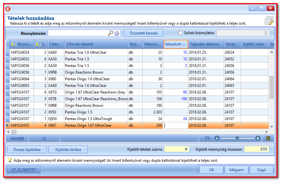
Task: Click the grid edit icon at top right
Action: (269, 21)
